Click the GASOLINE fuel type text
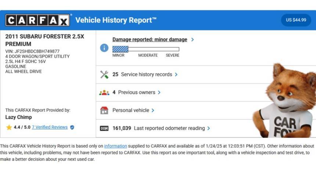Screen dimensions: 316x177 [x=16, y=67]
